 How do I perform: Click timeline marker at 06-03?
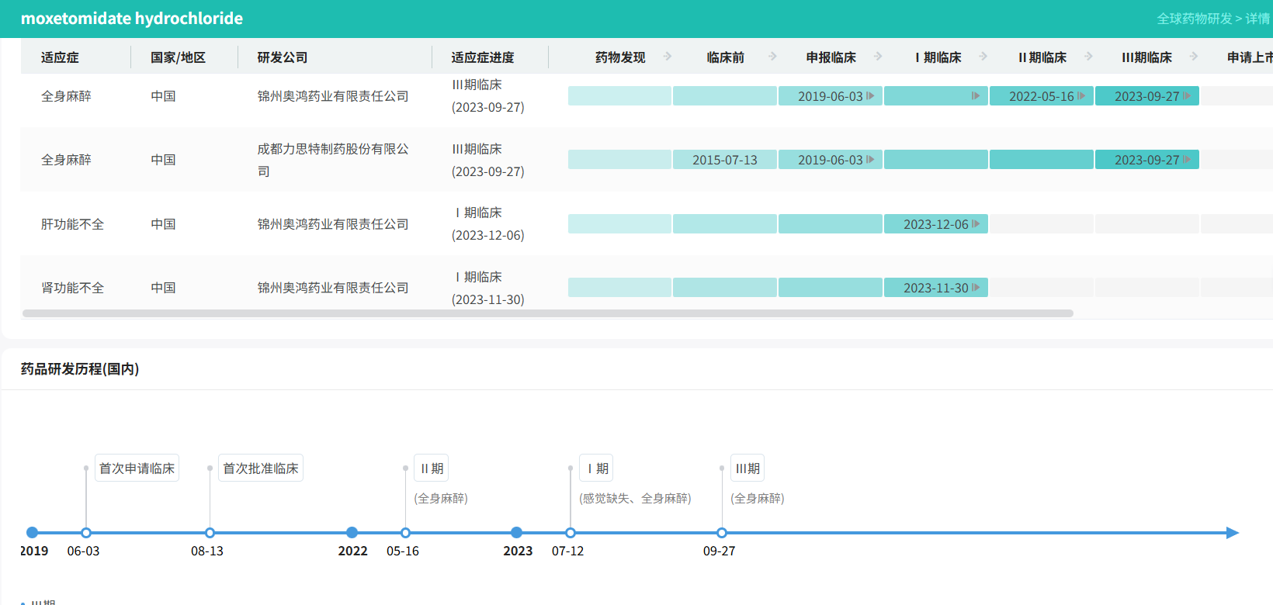(86, 533)
